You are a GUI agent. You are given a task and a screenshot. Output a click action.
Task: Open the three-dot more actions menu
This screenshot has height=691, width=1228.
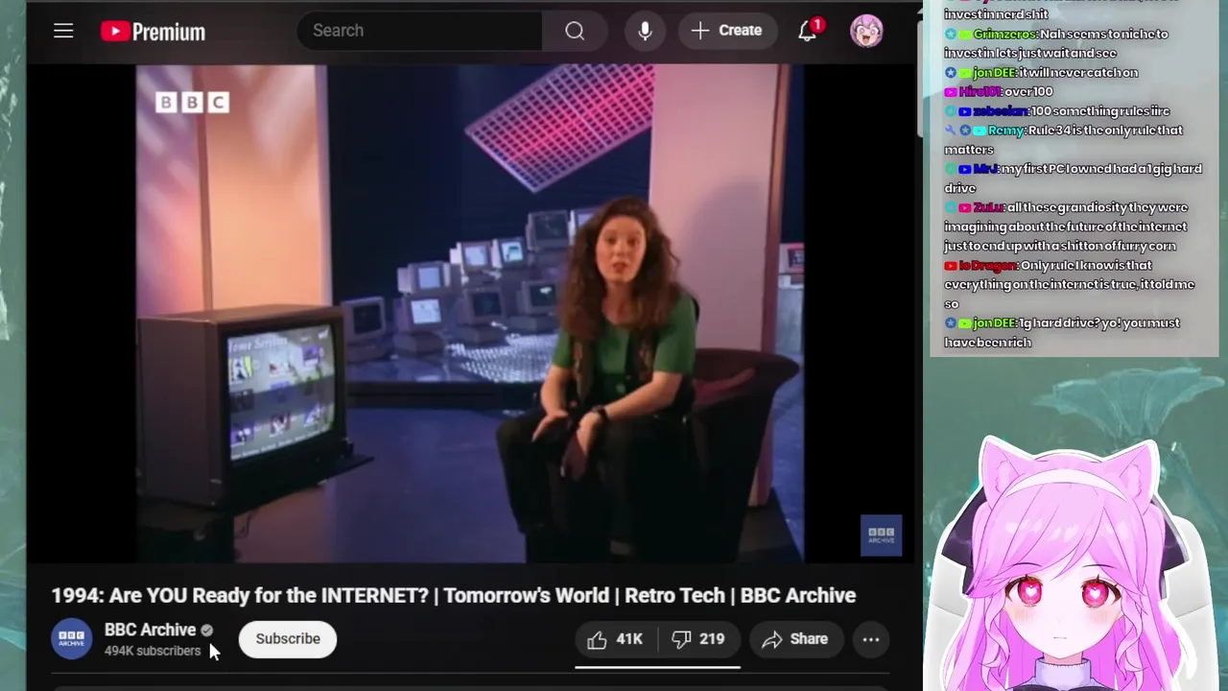point(871,639)
